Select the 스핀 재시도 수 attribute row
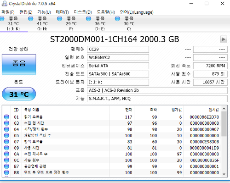 112,154
